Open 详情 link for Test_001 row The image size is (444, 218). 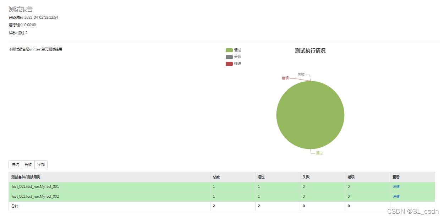[x=396, y=187]
